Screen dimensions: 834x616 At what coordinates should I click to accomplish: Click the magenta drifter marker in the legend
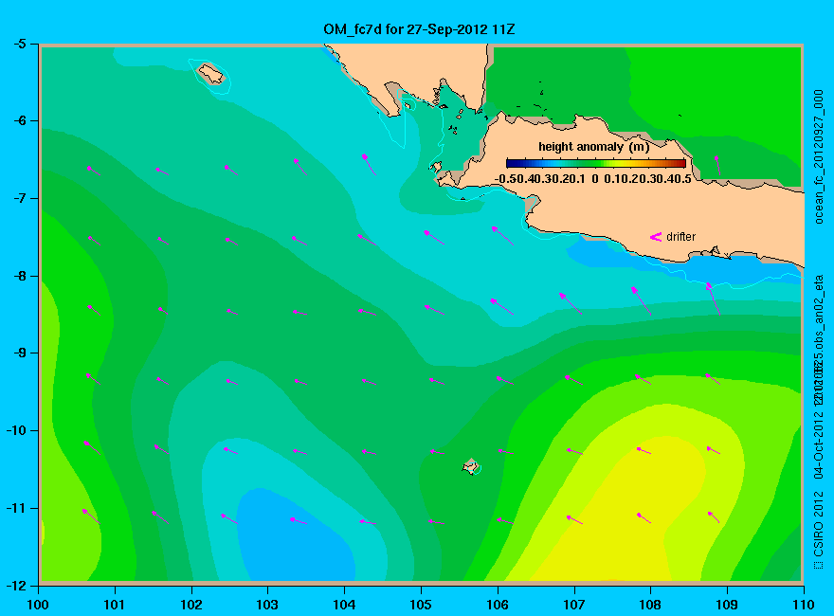[x=656, y=237]
